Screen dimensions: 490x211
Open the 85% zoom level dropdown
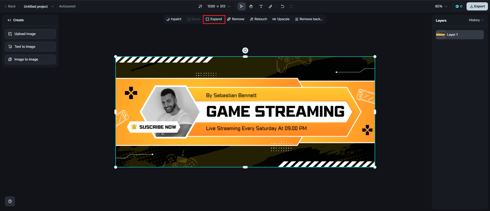tap(441, 6)
